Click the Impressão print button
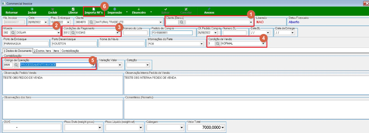This screenshot has height=133, width=369. coord(115,11)
